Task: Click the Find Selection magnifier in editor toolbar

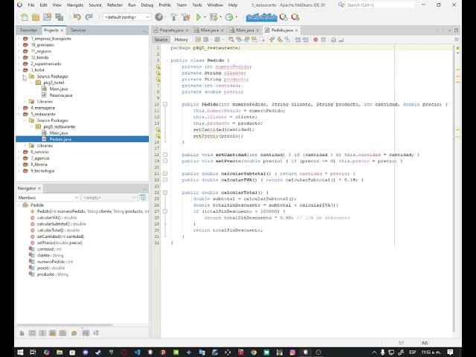Action: [x=231, y=39]
